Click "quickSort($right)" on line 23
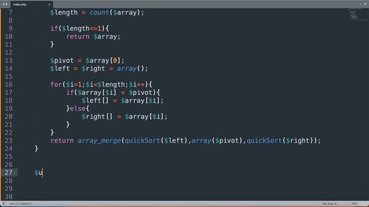This screenshot has width=369, height=207. pyautogui.click(x=280, y=140)
